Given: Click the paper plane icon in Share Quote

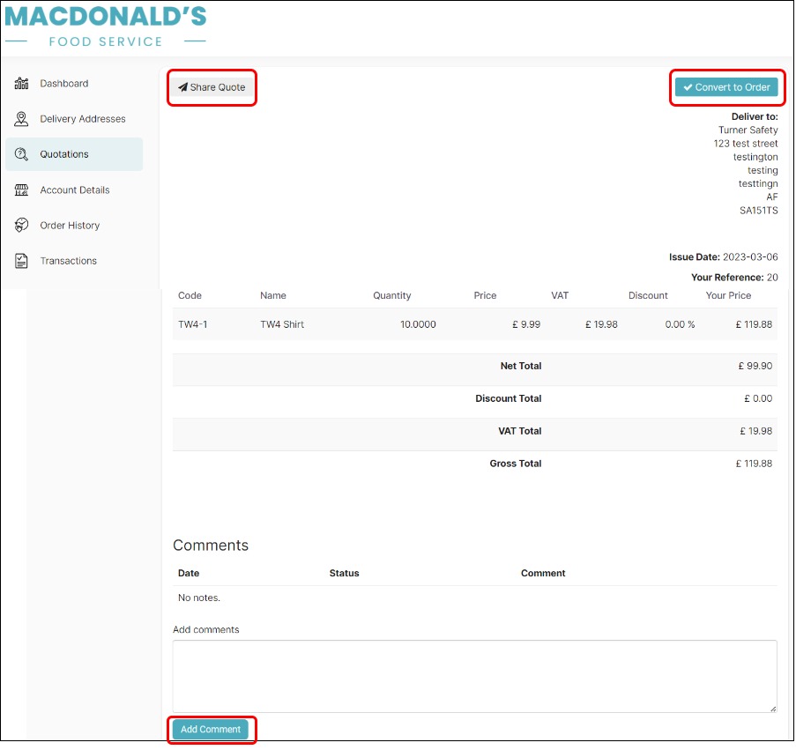Looking at the screenshot, I should point(182,87).
